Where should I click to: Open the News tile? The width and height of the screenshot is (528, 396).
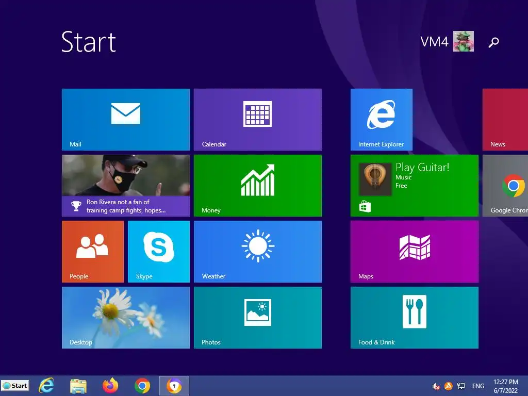pos(505,120)
